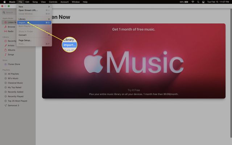
Task: Select Open Stream URL… menu entry
Action: (28, 10)
